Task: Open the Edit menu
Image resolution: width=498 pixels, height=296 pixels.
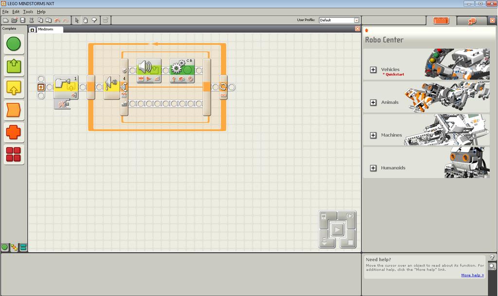Action: coord(16,12)
